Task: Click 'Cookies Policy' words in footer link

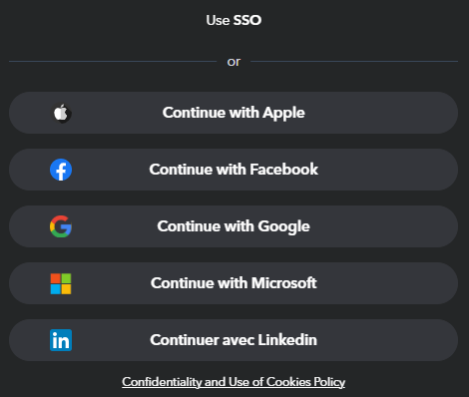Action: click(305, 382)
